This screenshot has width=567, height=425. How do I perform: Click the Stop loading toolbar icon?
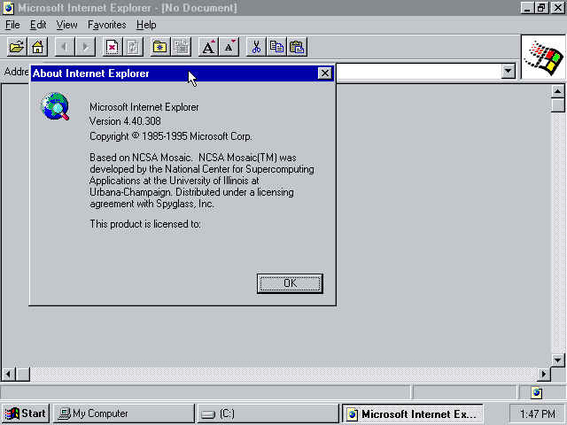point(113,47)
